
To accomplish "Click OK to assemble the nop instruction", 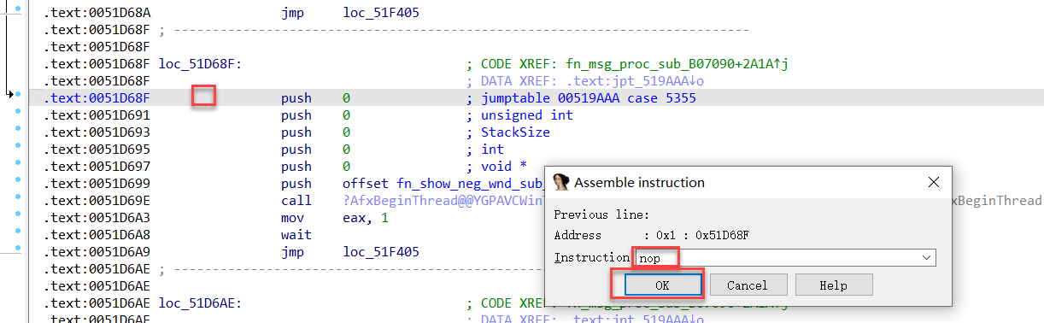I will coord(662,285).
